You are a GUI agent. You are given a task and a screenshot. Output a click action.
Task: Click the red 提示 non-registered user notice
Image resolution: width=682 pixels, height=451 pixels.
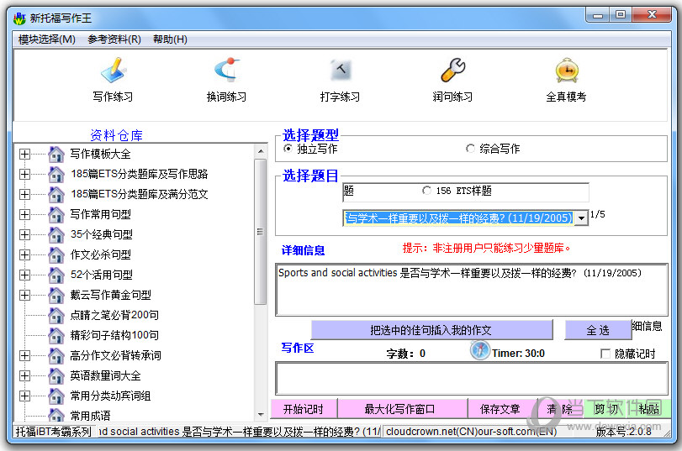pos(486,248)
